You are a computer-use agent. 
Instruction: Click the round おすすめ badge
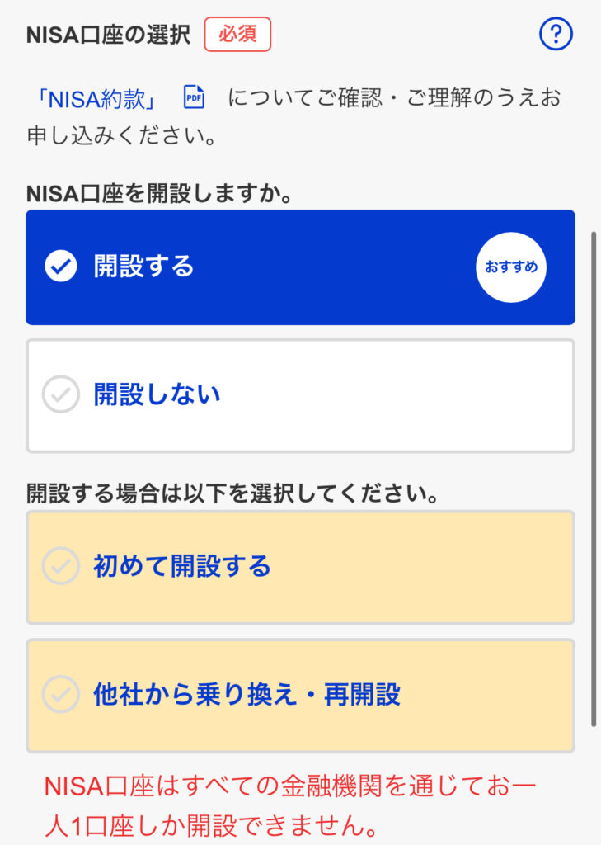point(510,267)
